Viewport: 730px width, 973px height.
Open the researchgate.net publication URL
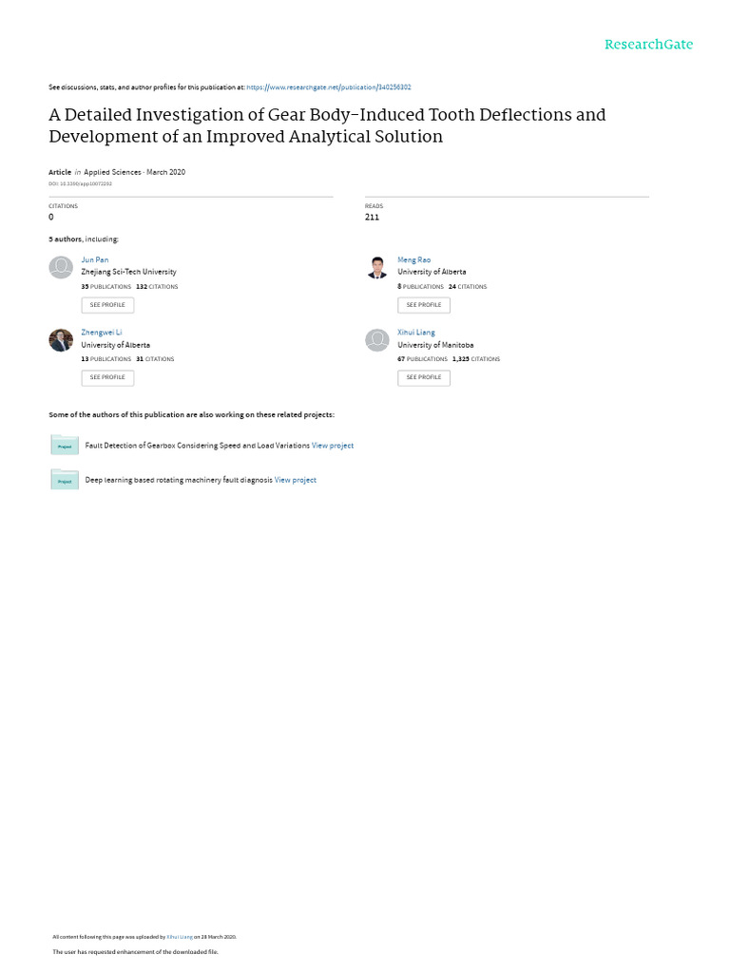click(328, 87)
